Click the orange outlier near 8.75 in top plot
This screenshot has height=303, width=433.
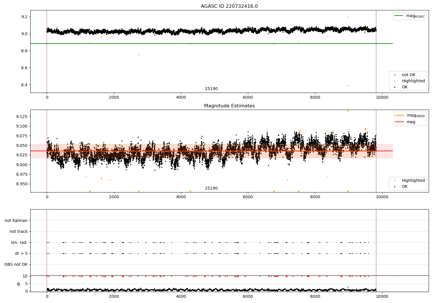tap(139, 55)
